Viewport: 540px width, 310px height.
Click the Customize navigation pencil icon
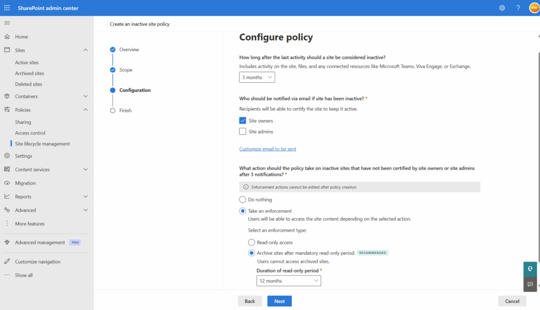(x=7, y=261)
